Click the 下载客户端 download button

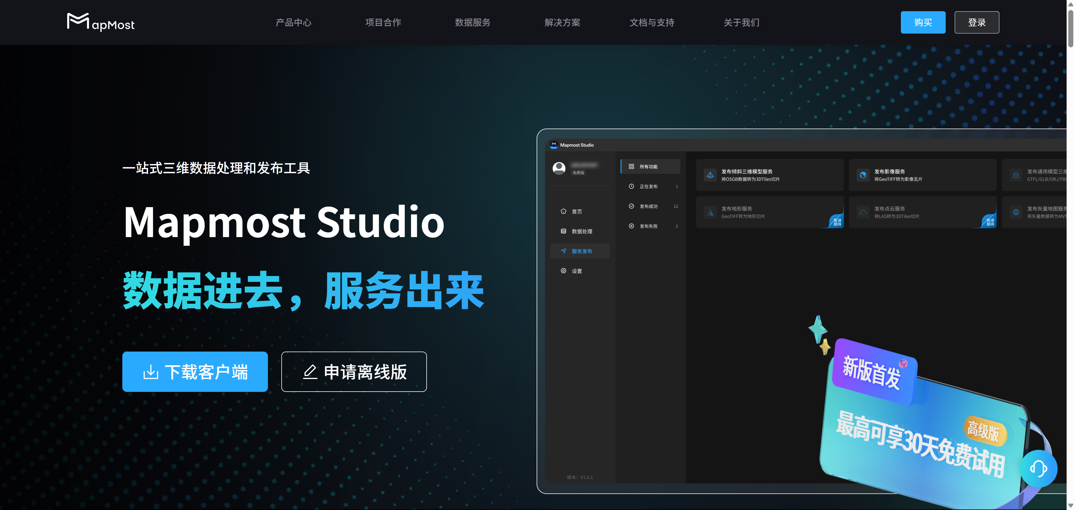click(x=195, y=371)
